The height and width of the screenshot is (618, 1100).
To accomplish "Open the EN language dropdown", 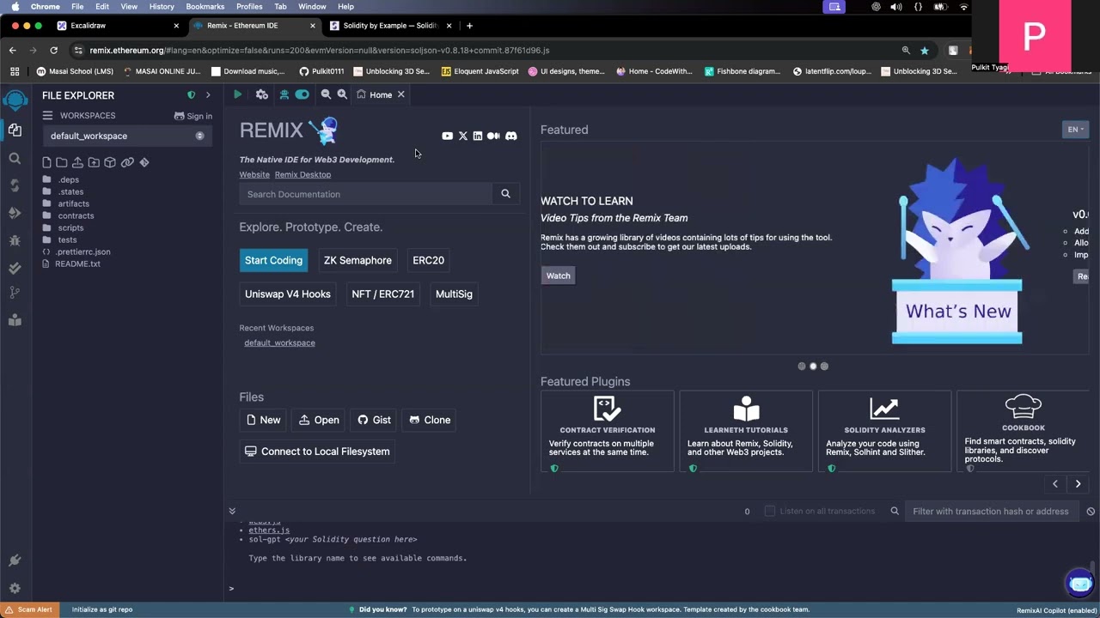I will point(1076,130).
